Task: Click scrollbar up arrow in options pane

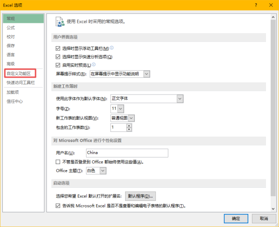Action: click(x=273, y=17)
